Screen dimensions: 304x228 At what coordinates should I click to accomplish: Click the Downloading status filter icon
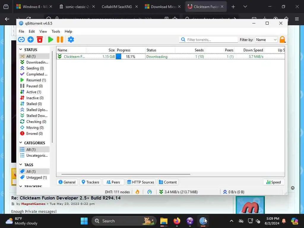point(22,62)
